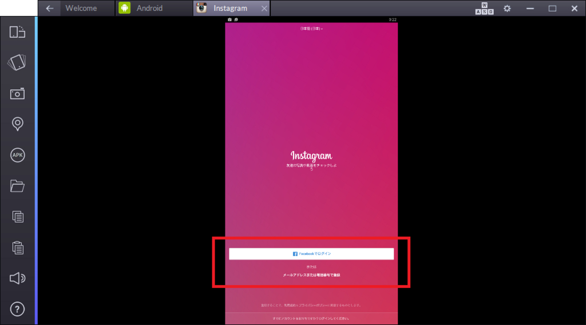Adjust sound with the speaker volume icon
This screenshot has width=586, height=325.
17,278
